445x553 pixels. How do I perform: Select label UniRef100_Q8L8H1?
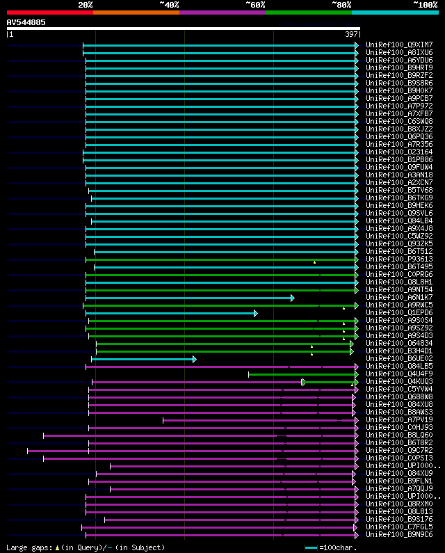pyautogui.click(x=399, y=282)
